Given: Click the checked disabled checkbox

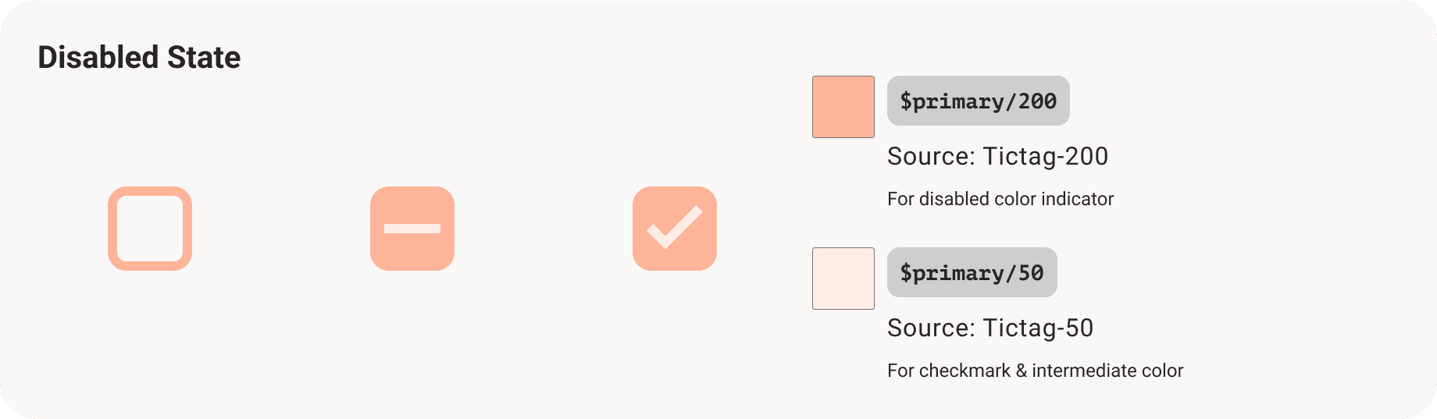Looking at the screenshot, I should (x=675, y=229).
